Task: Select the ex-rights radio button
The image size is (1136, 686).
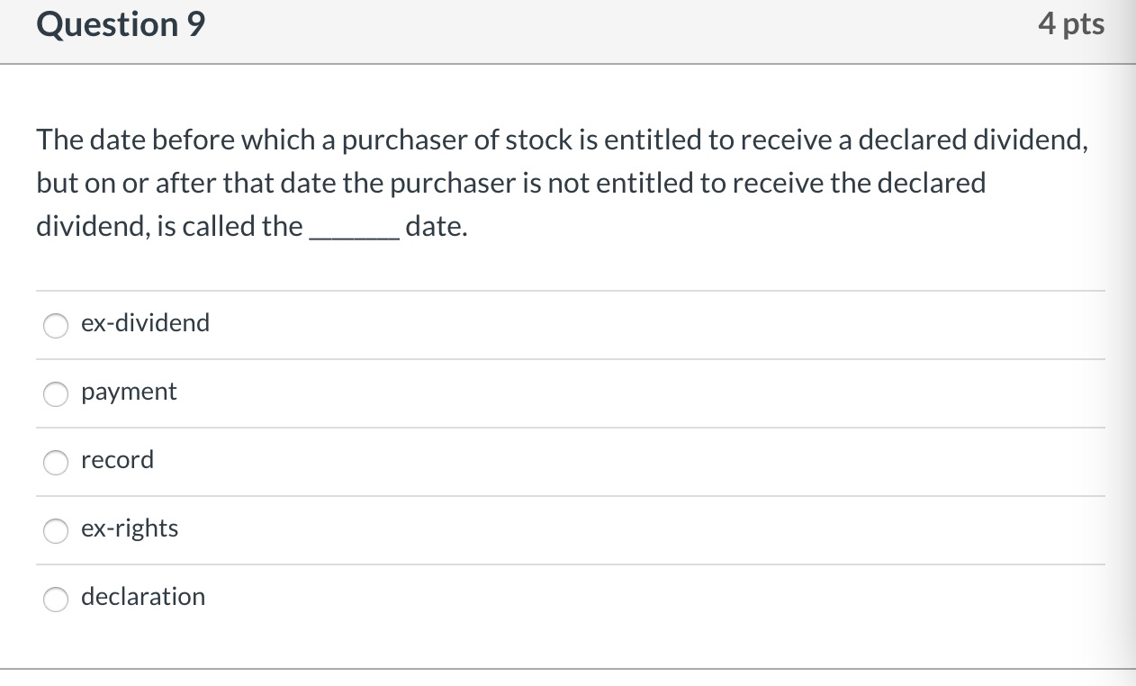Action: [55, 531]
